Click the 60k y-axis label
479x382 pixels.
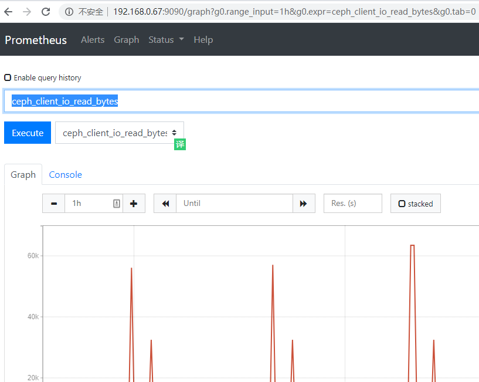click(33, 256)
